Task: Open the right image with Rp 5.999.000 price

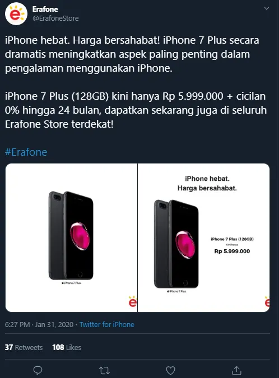Action: pyautogui.click(x=204, y=237)
